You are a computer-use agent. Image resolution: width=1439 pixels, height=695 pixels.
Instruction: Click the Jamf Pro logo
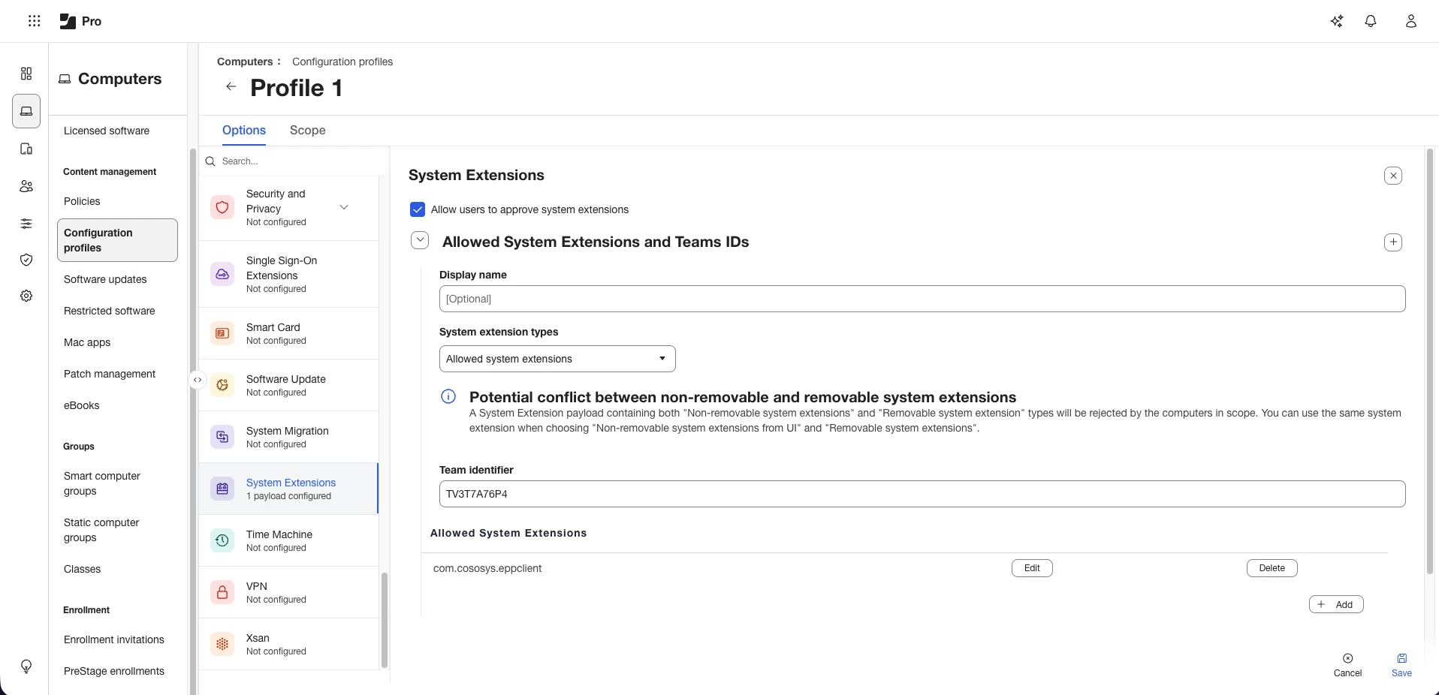(80, 21)
